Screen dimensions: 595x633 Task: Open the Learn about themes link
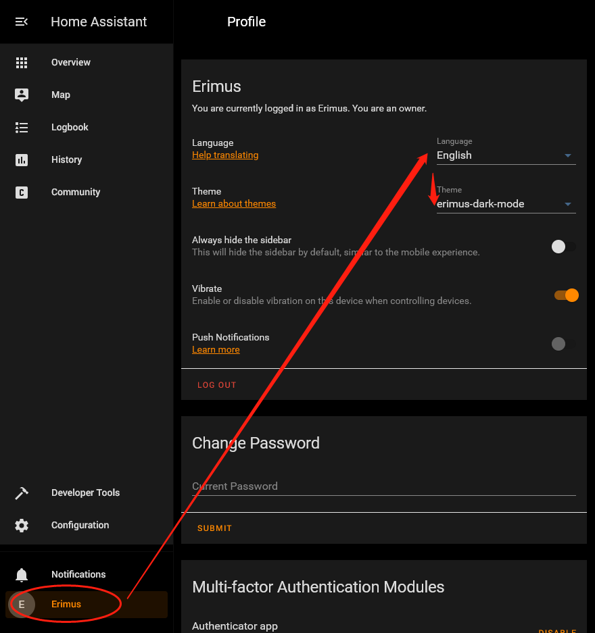coord(234,204)
